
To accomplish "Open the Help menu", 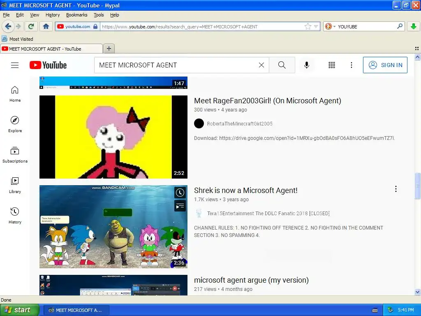I will tap(115, 15).
